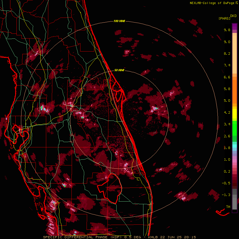Click the NEXLAB-College of DuPage label

212,3
